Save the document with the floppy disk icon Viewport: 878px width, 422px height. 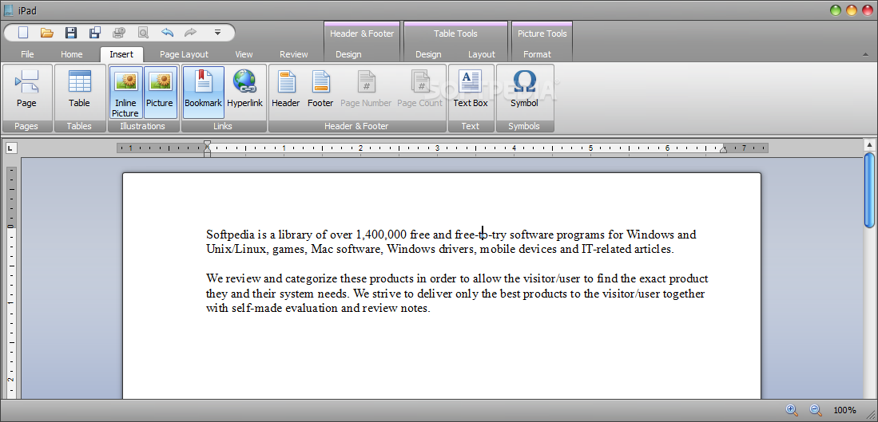[x=71, y=33]
